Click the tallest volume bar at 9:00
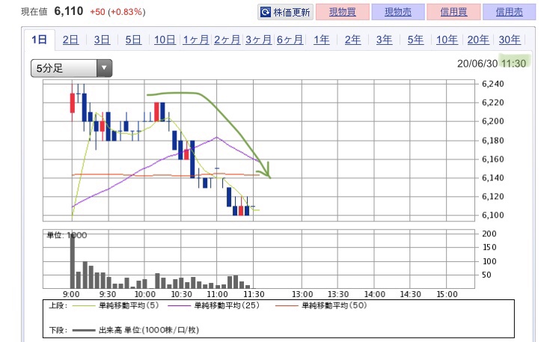The height and width of the screenshot is (342, 541). (x=73, y=260)
